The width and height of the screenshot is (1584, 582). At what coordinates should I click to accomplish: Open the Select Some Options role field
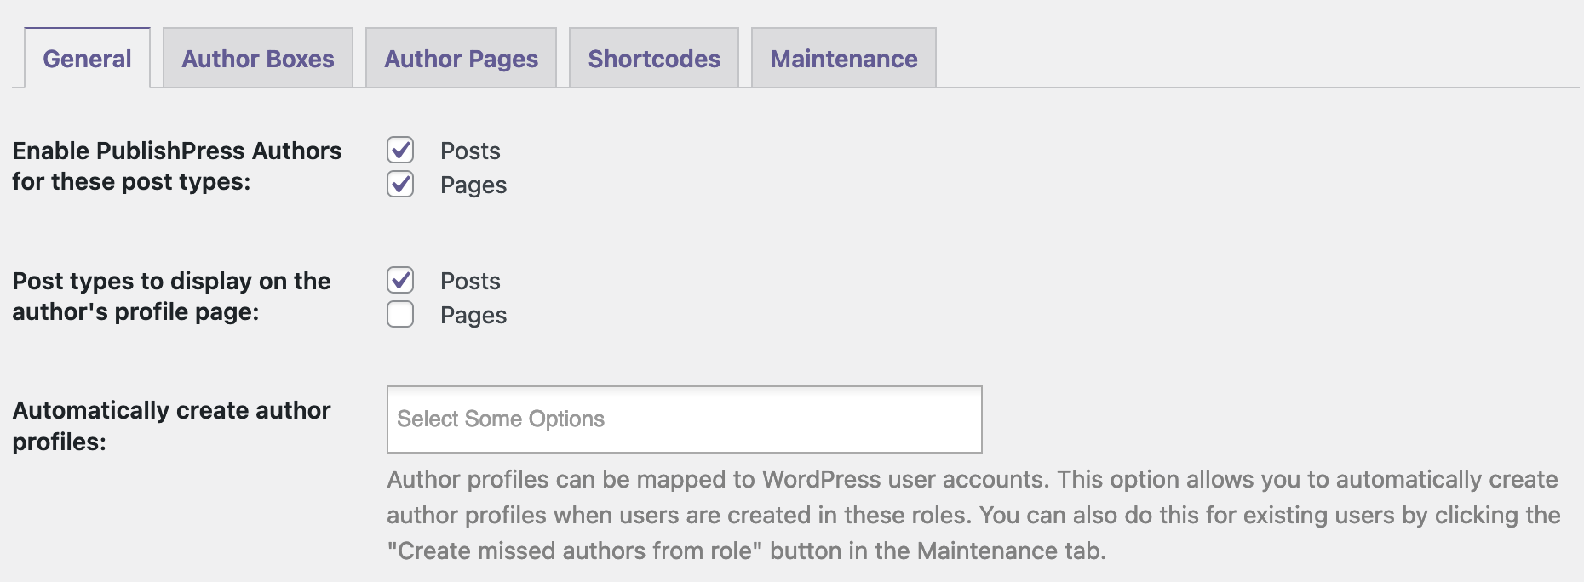[685, 419]
